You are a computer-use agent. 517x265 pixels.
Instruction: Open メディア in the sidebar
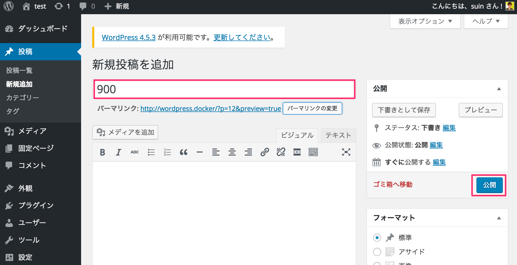pos(41,131)
